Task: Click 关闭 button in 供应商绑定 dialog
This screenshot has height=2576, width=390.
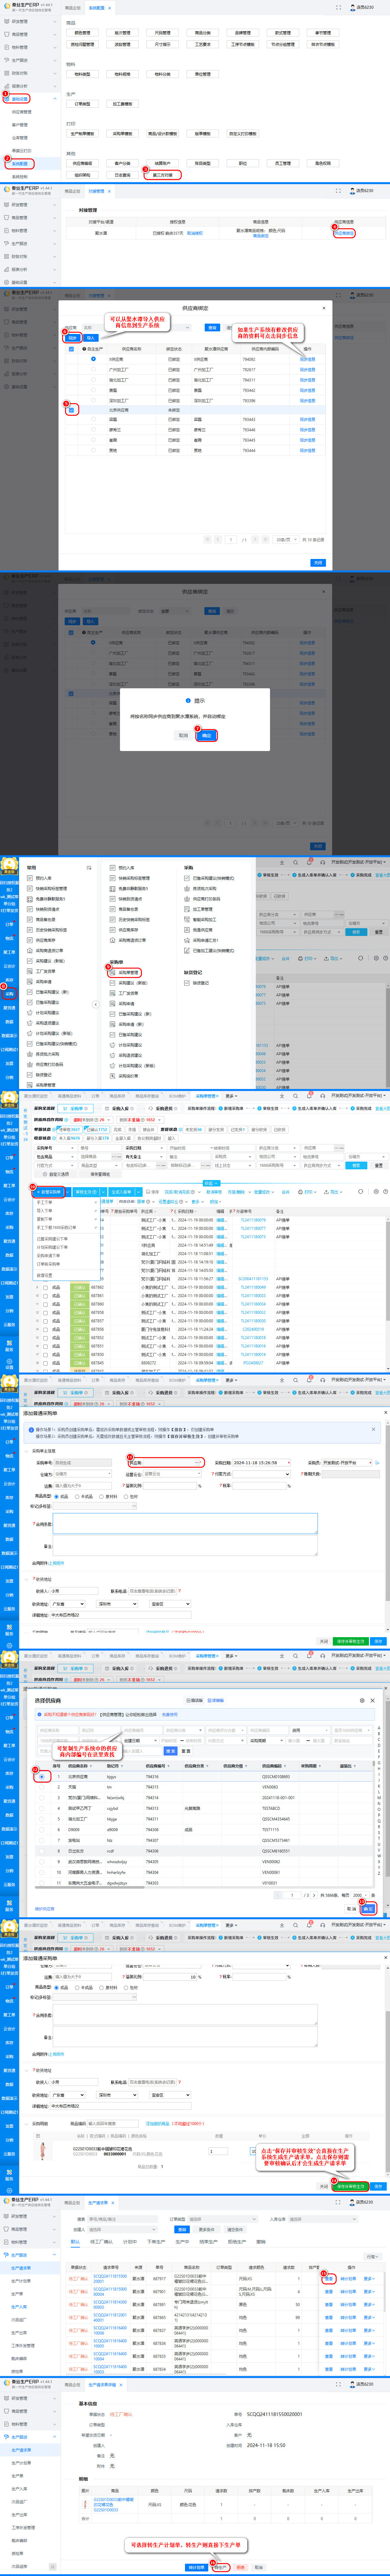Action: point(318,563)
